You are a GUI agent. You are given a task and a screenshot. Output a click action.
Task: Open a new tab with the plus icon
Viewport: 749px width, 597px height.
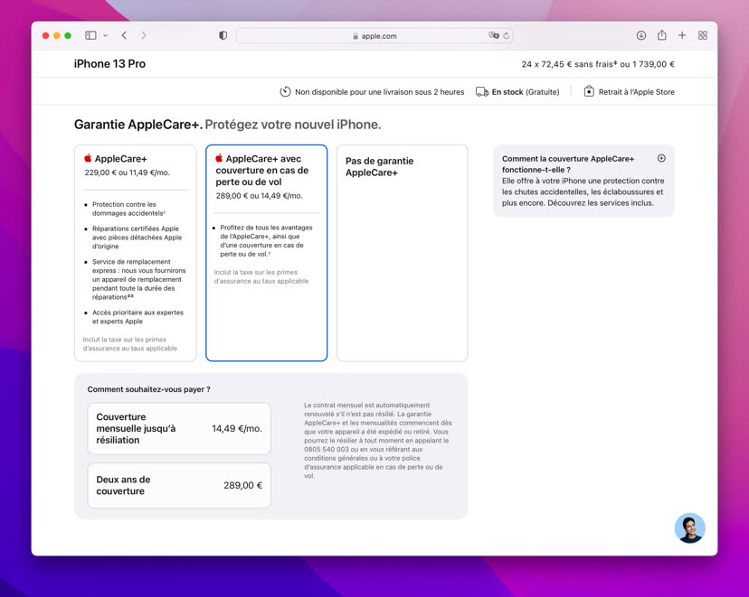[682, 35]
